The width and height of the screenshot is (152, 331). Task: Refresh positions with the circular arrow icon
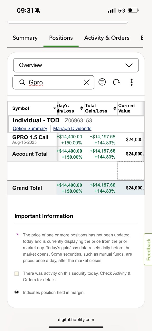[x=117, y=82]
